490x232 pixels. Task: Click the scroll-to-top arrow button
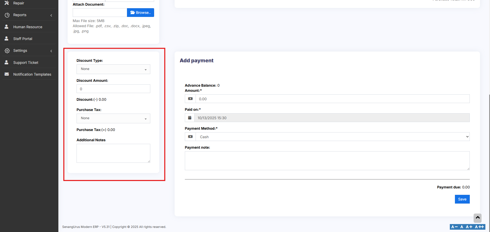pyautogui.click(x=477, y=218)
